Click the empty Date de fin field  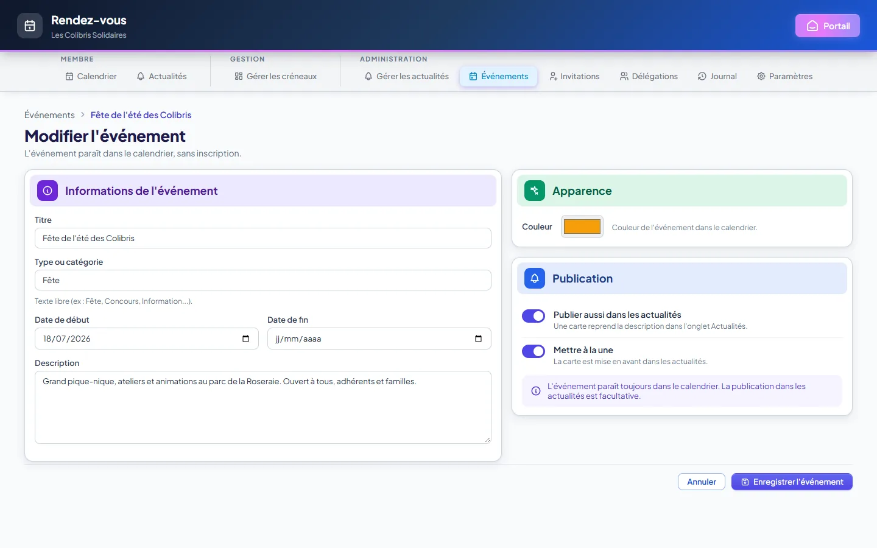click(x=379, y=339)
